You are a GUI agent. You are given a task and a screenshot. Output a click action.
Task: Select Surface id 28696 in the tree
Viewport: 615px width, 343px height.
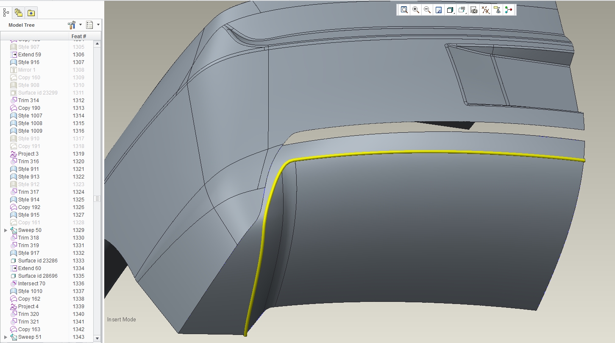pos(38,276)
